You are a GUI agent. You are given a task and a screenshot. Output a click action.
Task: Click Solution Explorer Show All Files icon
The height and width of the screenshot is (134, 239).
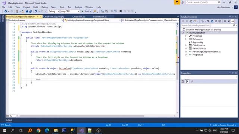point(220,21)
